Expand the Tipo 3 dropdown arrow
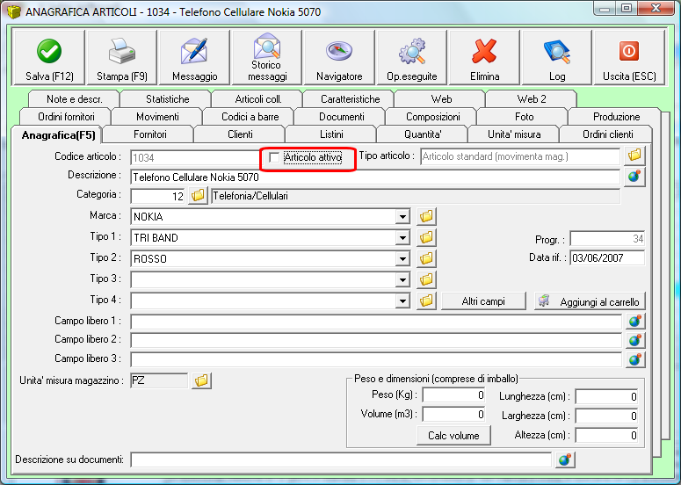Image resolution: width=681 pixels, height=485 pixels. tap(402, 279)
